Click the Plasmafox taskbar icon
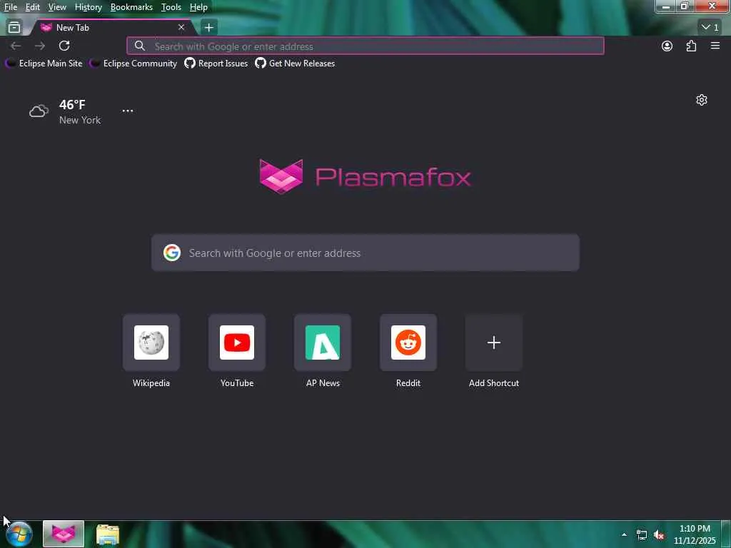This screenshot has height=548, width=731. point(64,534)
